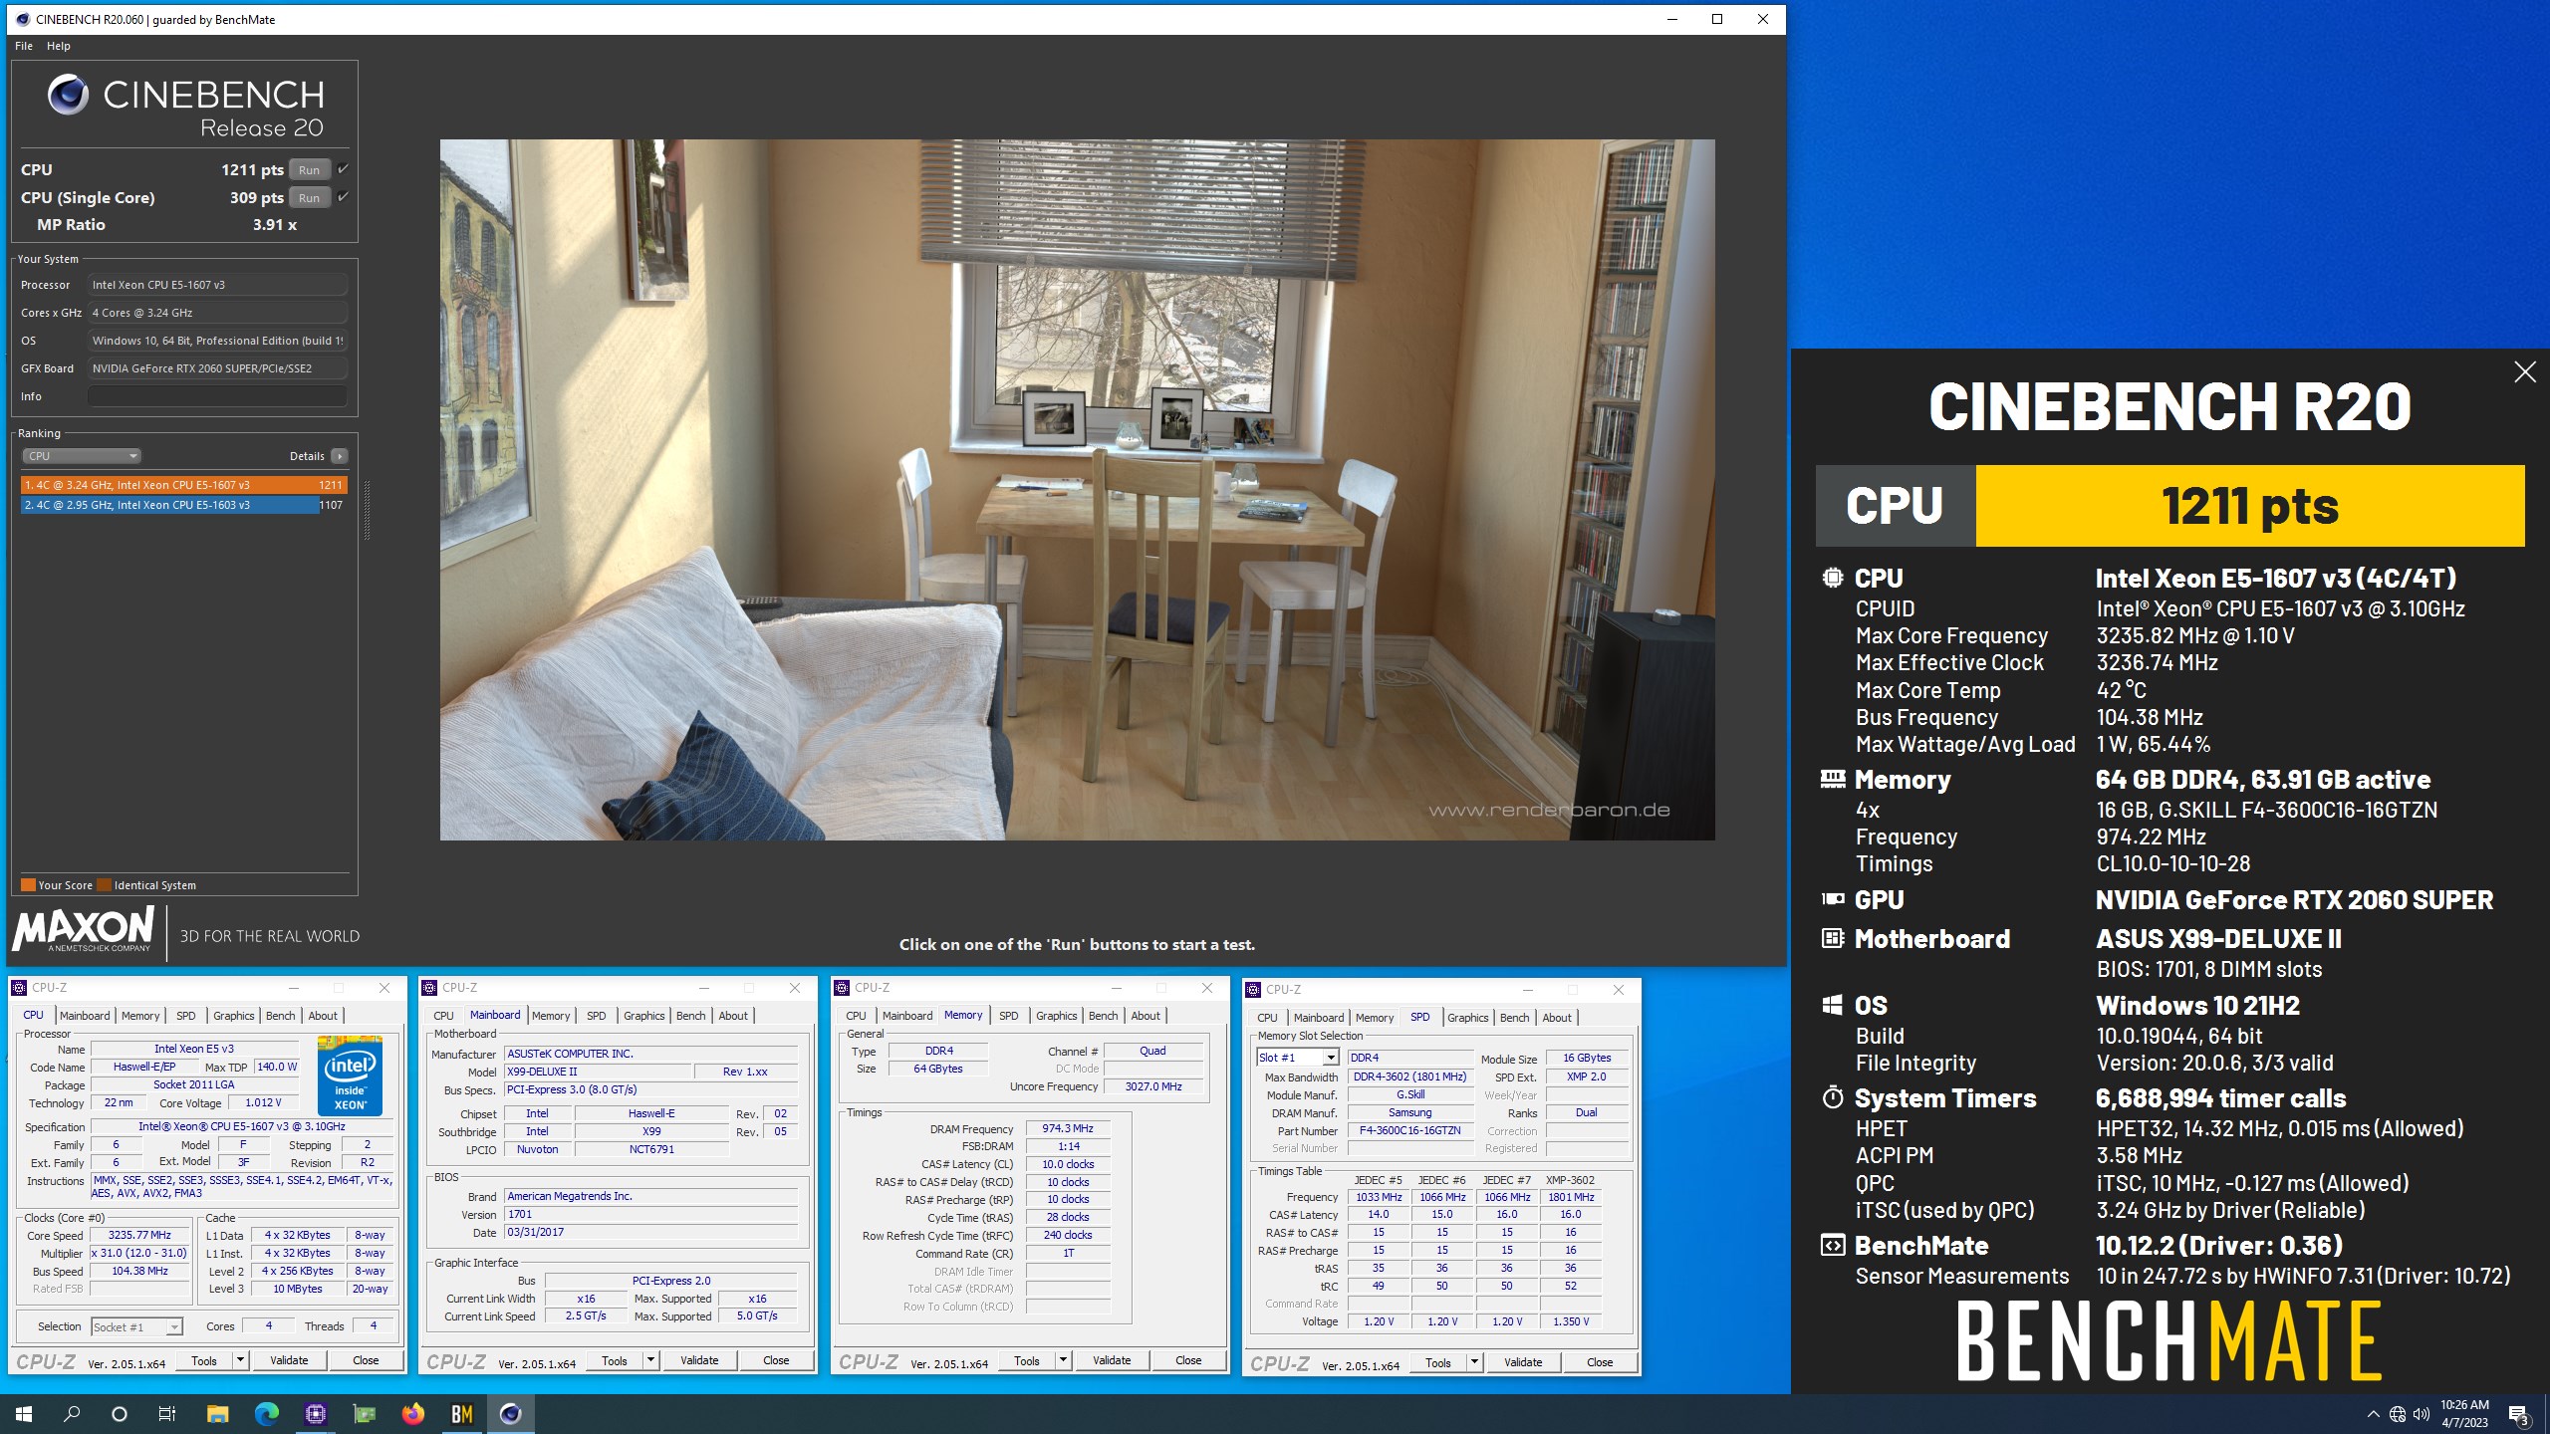Select E5-1607 v3 ranking entry
The height and width of the screenshot is (1434, 2550).
pyautogui.click(x=183, y=485)
